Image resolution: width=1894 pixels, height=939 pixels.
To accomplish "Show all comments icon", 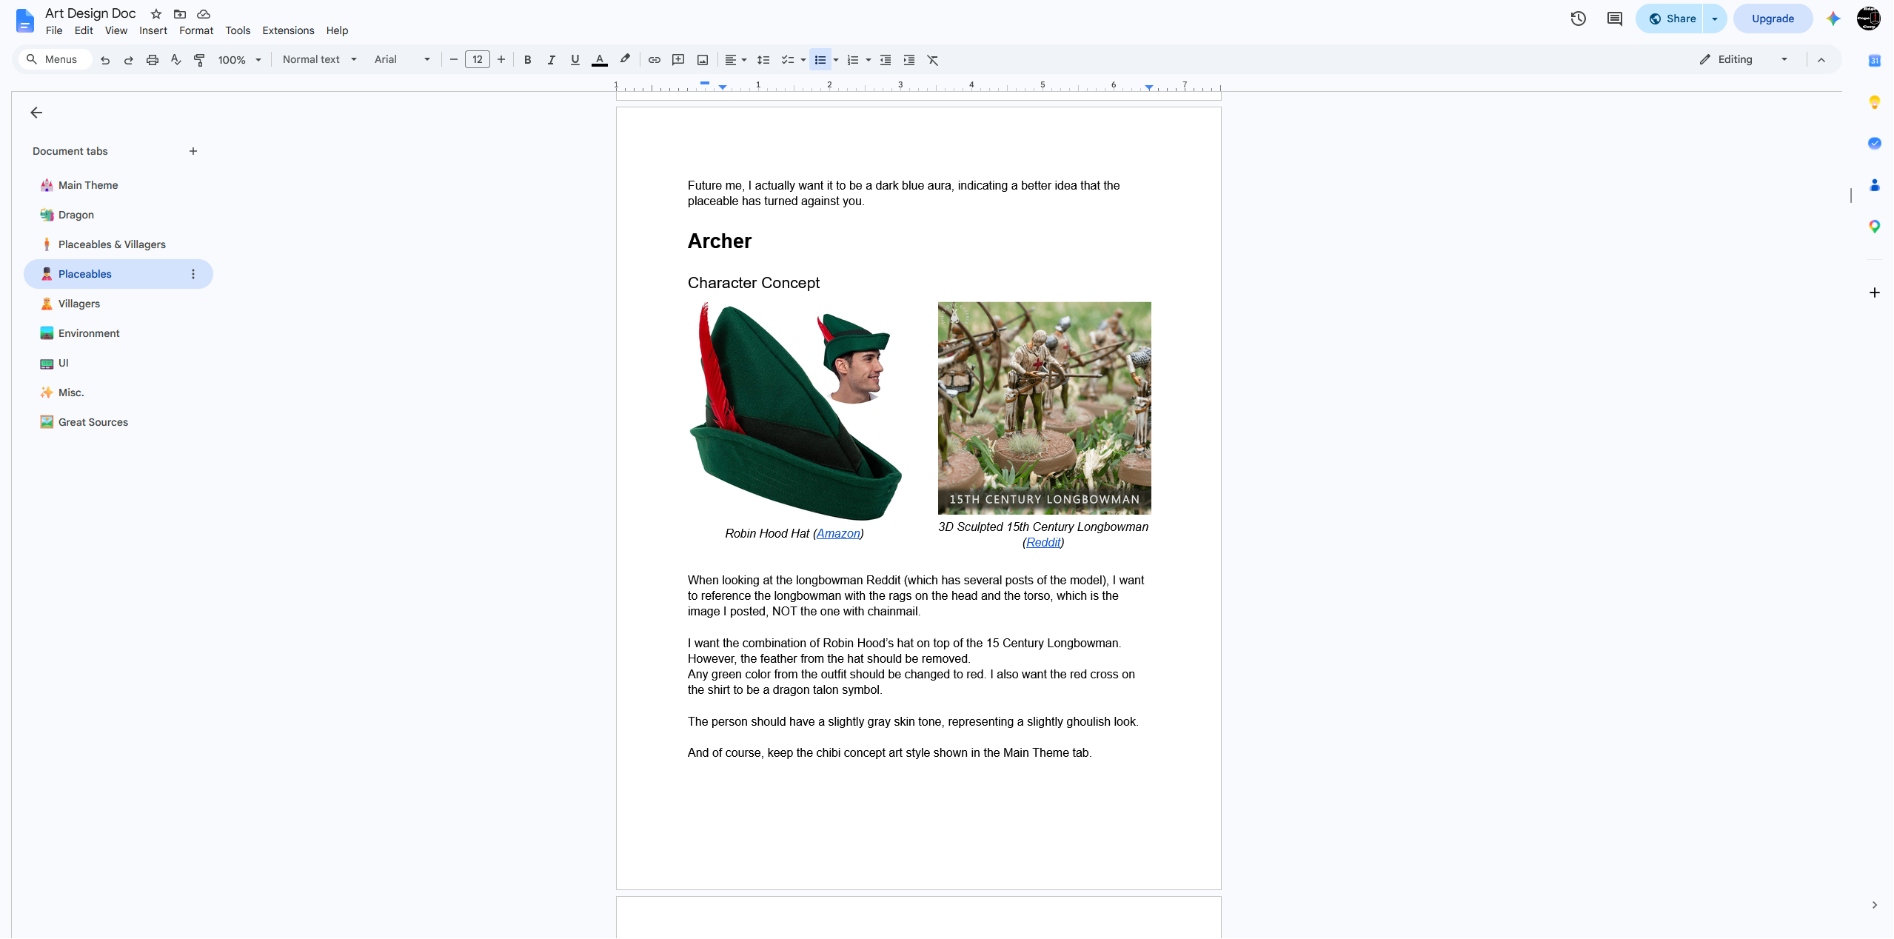I will 1614,19.
